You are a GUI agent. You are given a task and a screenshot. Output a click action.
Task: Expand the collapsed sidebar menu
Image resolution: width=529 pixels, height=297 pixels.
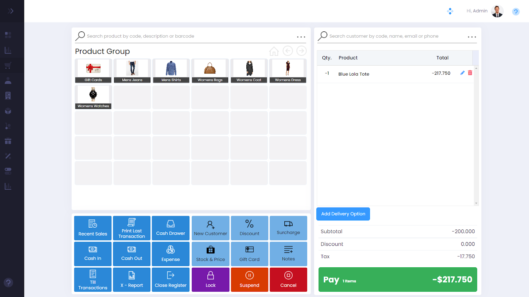point(11,11)
